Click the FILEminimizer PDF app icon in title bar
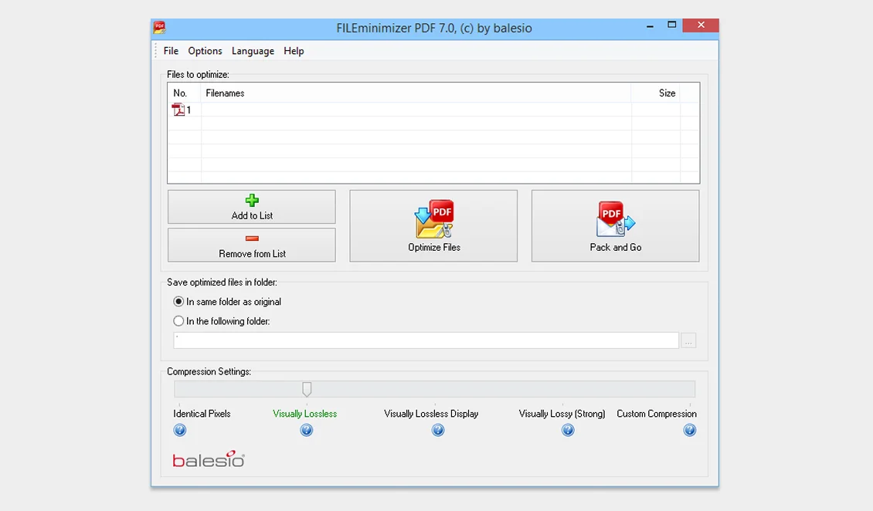This screenshot has height=511, width=873. pyautogui.click(x=160, y=27)
